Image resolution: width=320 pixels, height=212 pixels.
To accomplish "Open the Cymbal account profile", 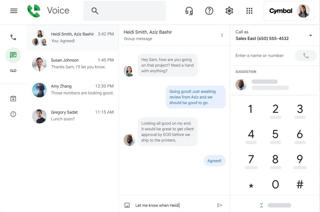I will coord(289,11).
